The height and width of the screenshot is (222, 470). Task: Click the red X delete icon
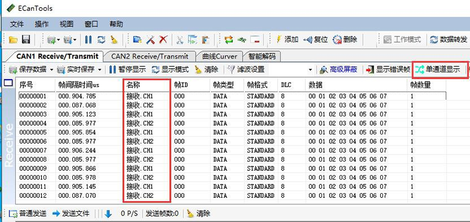[163, 39]
